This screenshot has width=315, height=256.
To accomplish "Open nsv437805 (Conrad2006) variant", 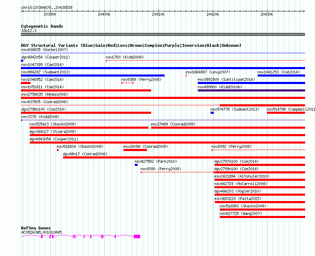I will (x=45, y=102).
